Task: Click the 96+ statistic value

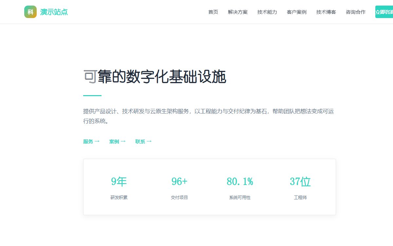Action: [x=179, y=181]
